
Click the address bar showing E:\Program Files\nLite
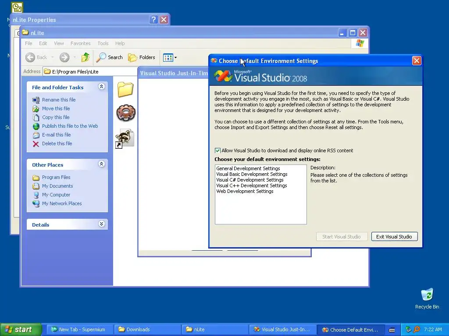90,71
